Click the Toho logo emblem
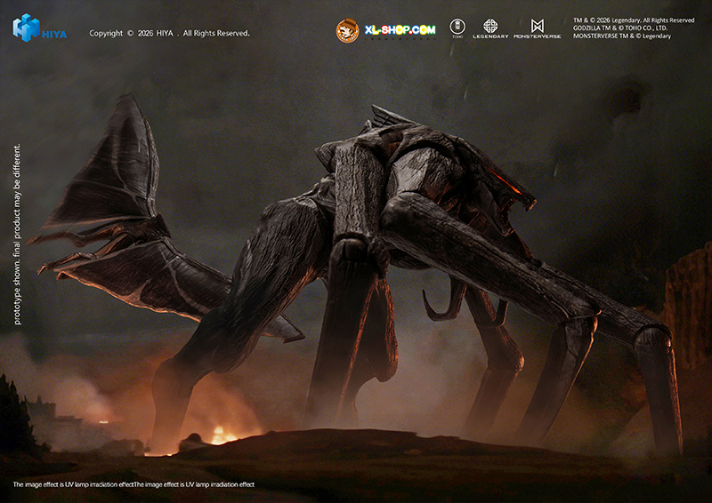Screen dimensions: 712x503 coord(457,27)
